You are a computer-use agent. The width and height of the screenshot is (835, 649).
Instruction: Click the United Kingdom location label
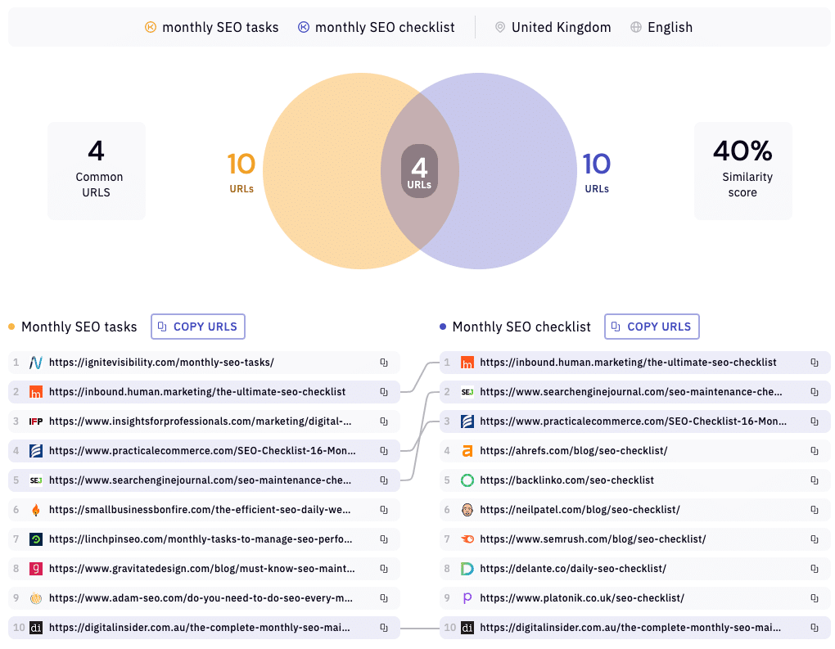561,27
